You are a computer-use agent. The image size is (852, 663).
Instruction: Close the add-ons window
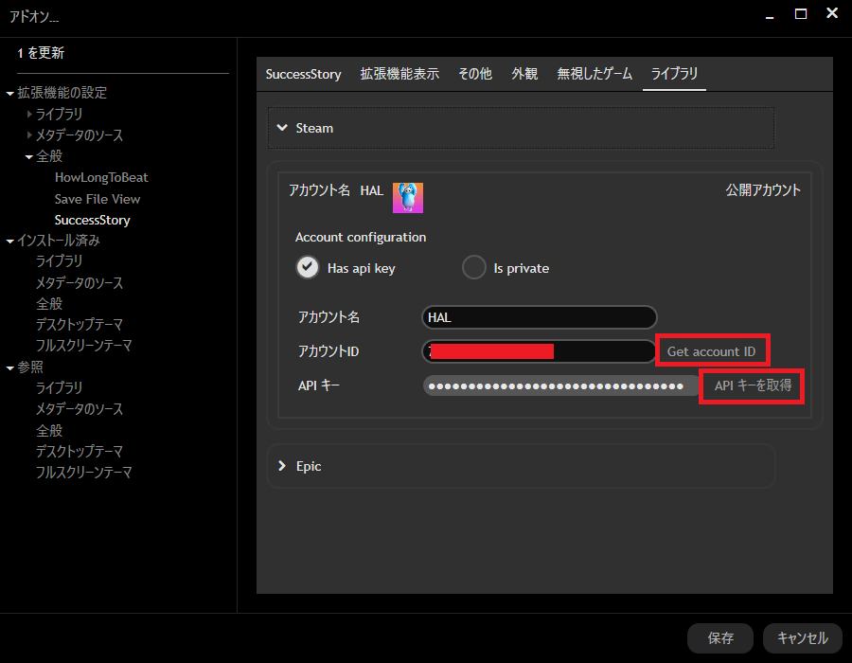(x=832, y=13)
